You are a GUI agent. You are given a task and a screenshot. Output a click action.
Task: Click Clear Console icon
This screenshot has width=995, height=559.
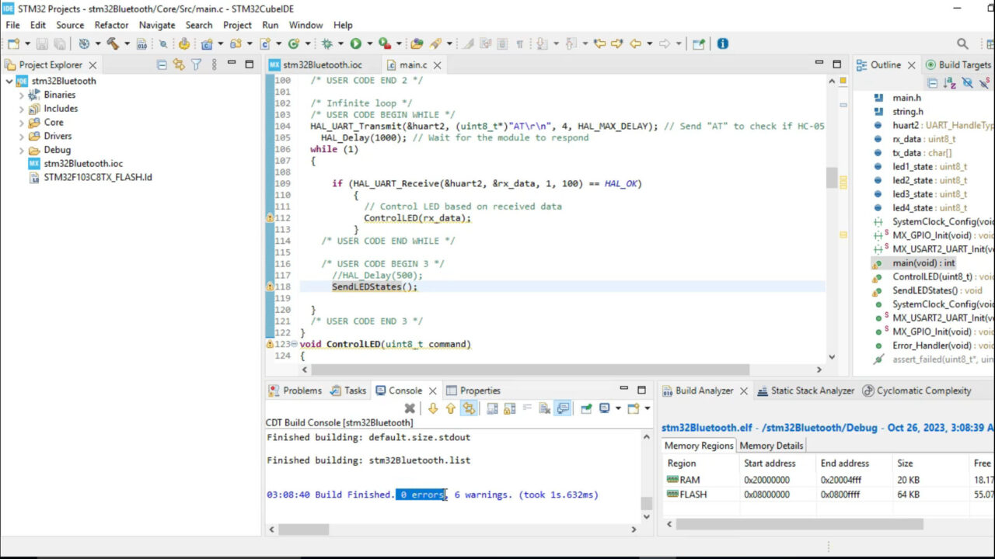coord(545,408)
